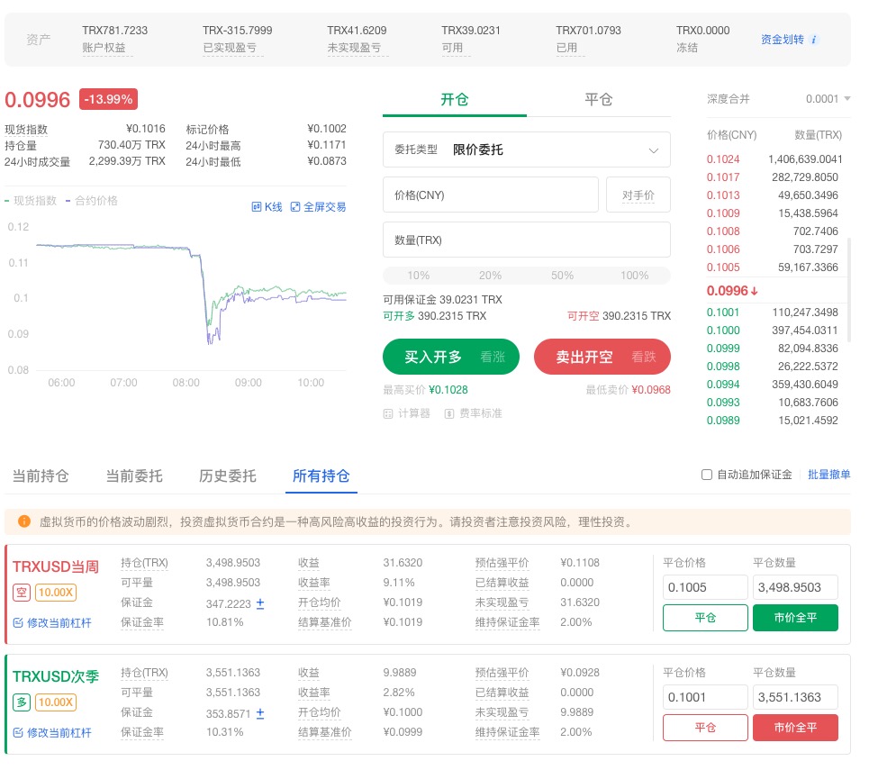878x770 pixels.
Task: Select bid price 0.0998 in order book
Action: point(723,367)
